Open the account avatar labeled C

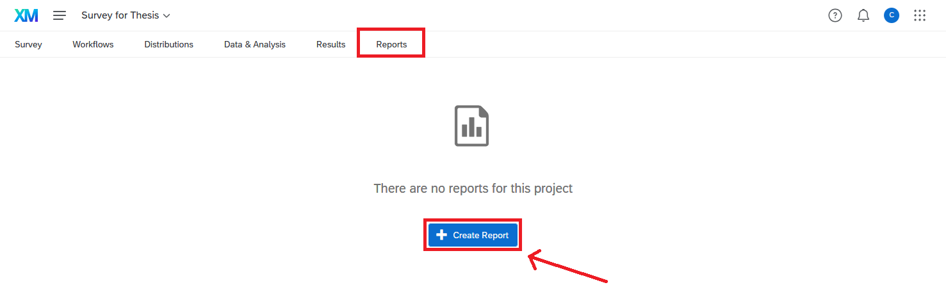(891, 15)
